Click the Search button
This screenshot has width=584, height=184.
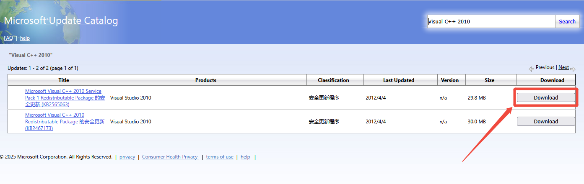[567, 21]
